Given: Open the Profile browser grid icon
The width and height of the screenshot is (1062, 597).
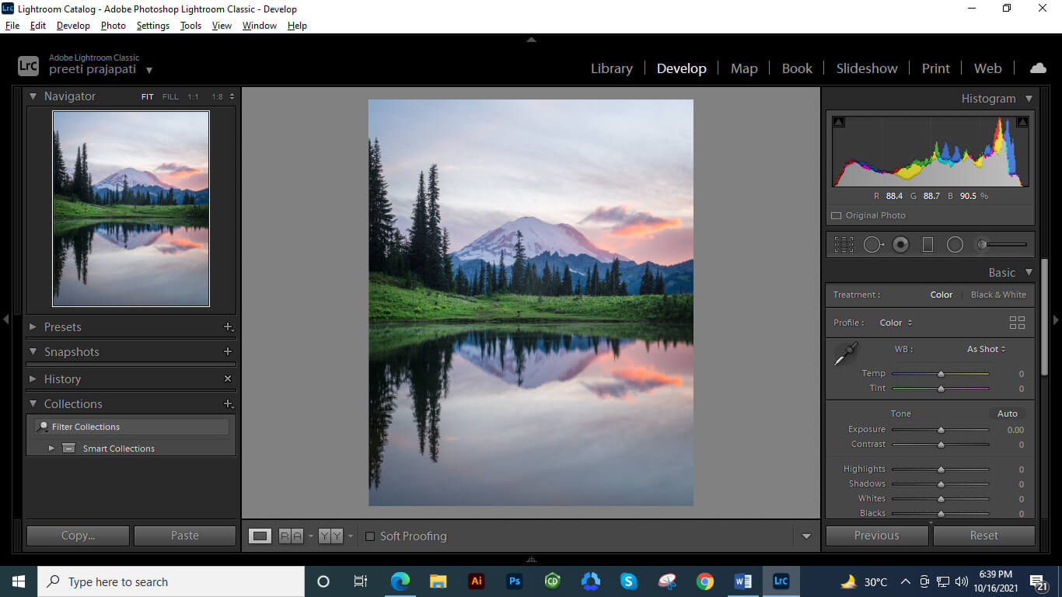Looking at the screenshot, I should click(x=1016, y=322).
